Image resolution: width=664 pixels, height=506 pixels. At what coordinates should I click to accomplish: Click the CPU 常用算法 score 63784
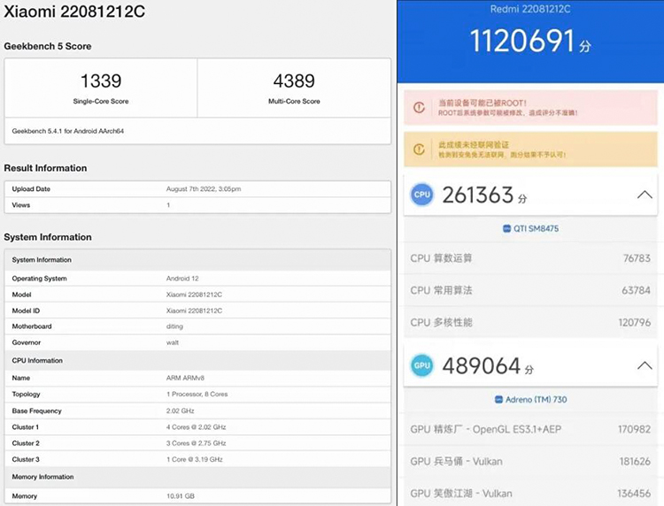tap(636, 290)
